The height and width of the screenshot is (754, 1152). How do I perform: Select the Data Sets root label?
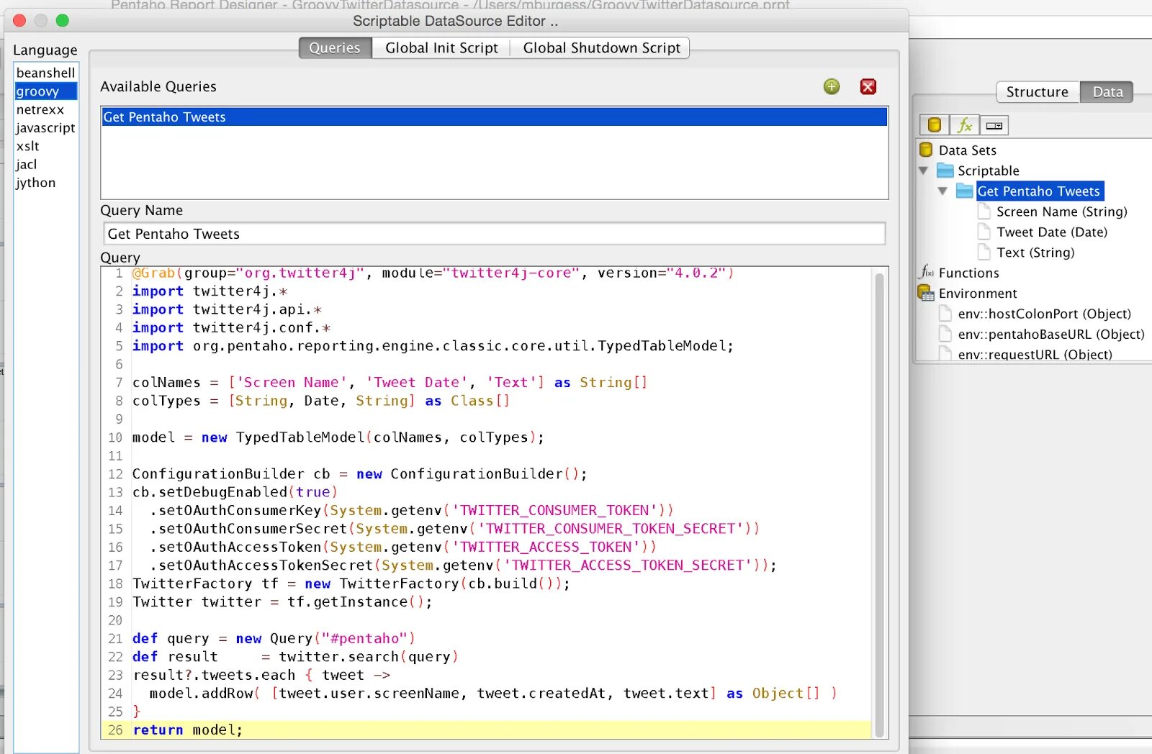tap(968, 150)
